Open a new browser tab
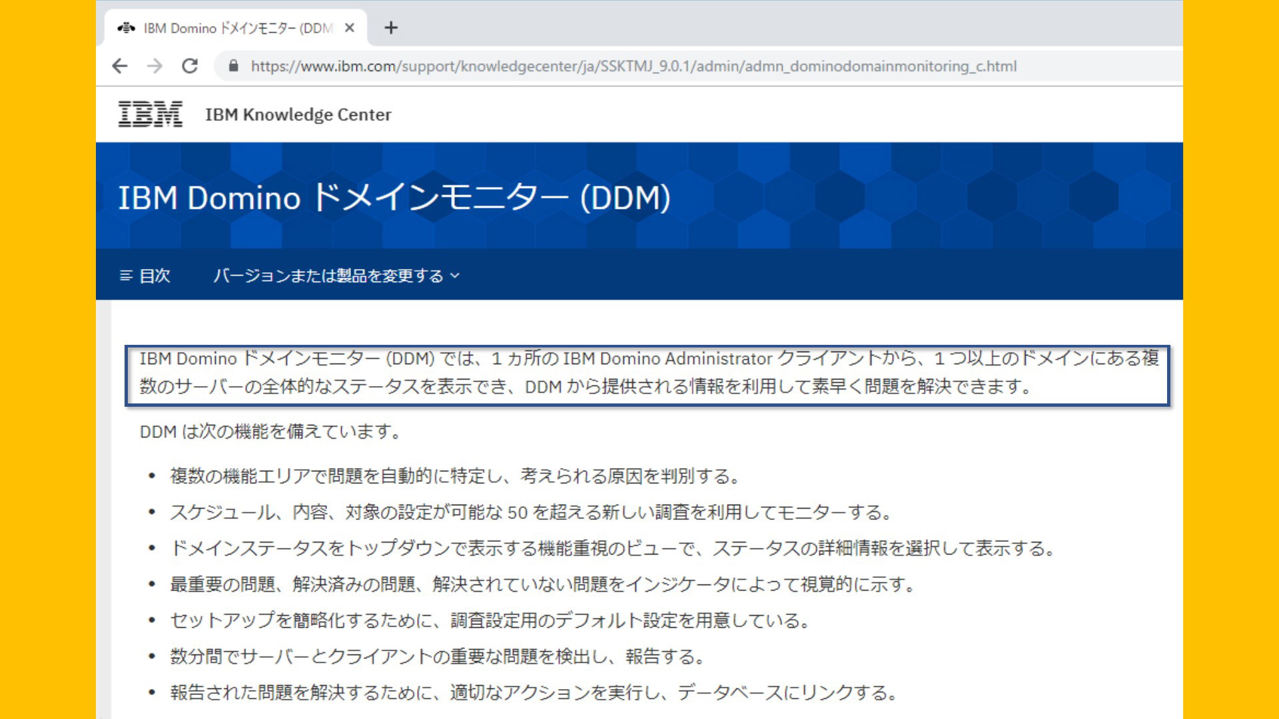 [x=391, y=28]
